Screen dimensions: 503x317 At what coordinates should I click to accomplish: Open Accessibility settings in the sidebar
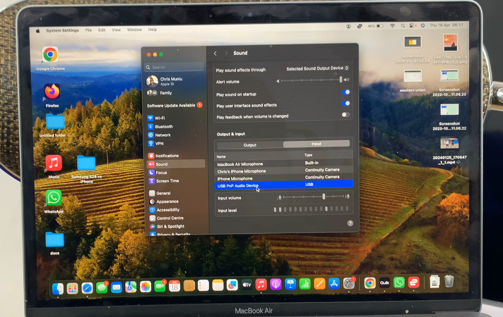click(164, 210)
